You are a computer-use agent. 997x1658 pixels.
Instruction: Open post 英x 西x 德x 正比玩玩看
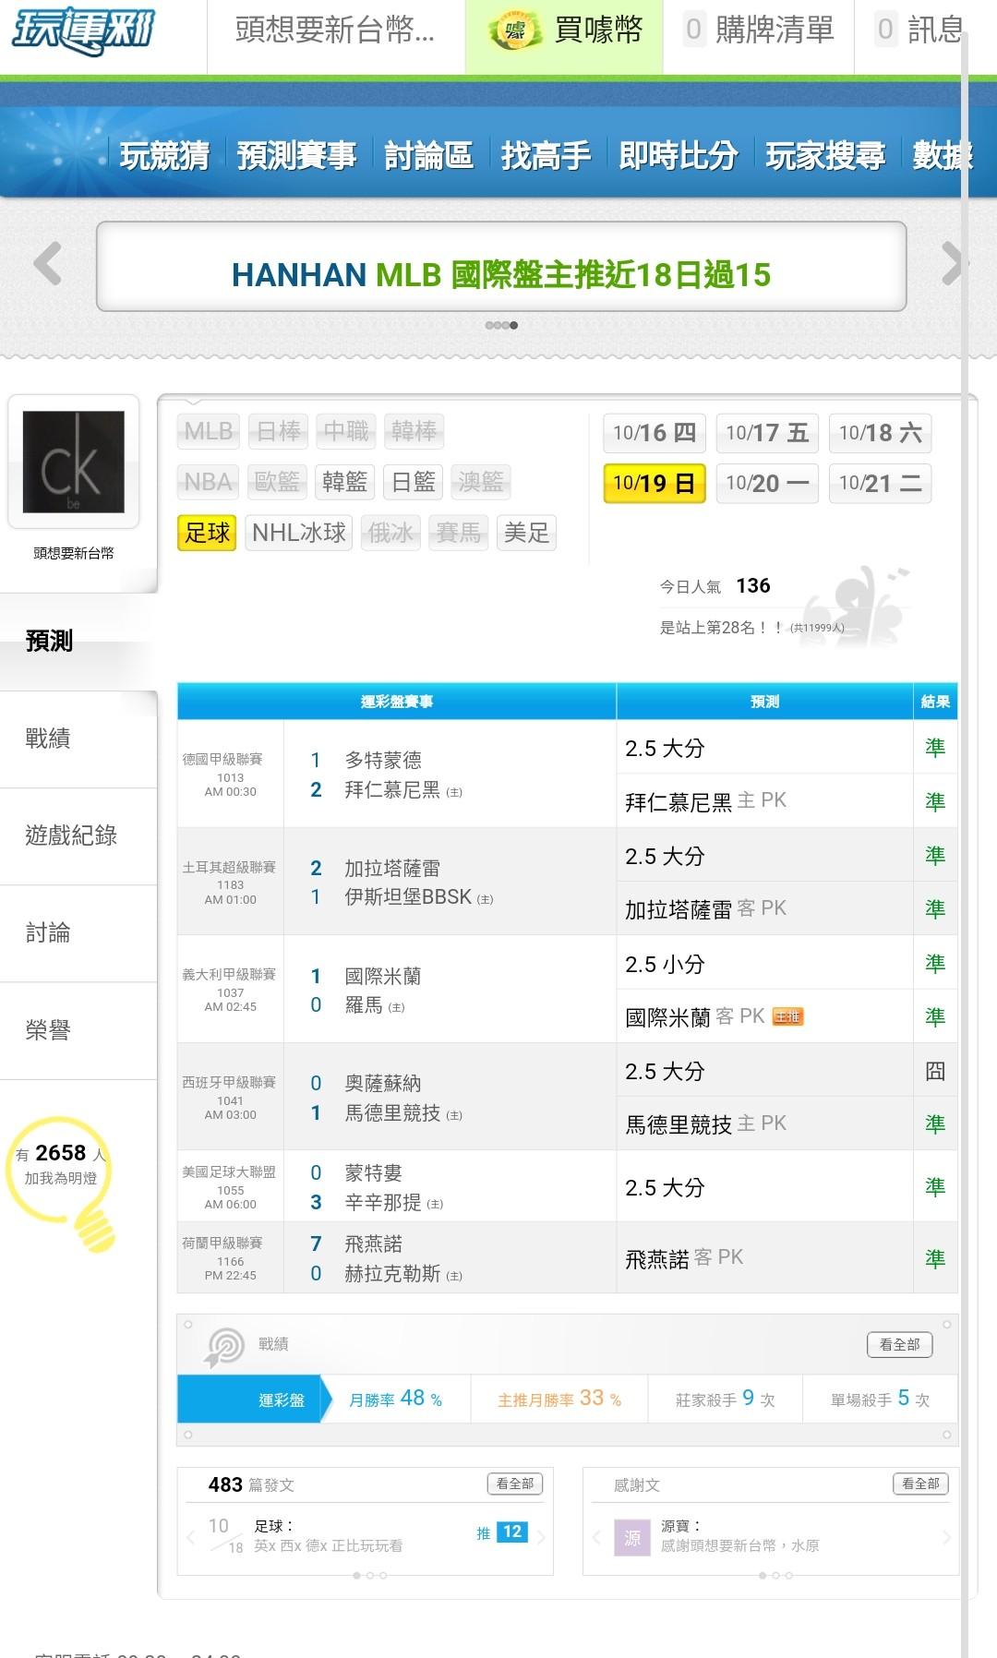click(x=329, y=1546)
